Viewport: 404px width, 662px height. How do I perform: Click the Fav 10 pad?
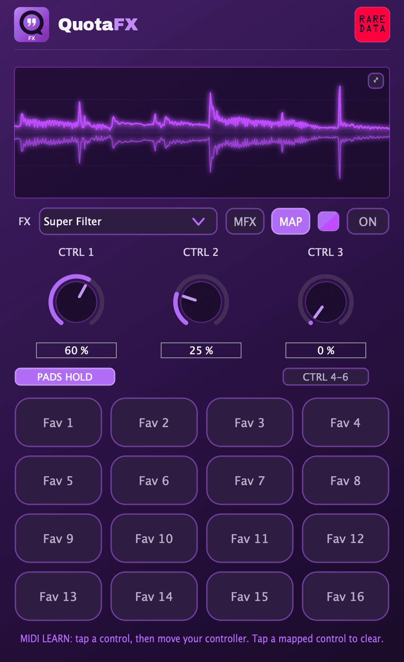[154, 538]
